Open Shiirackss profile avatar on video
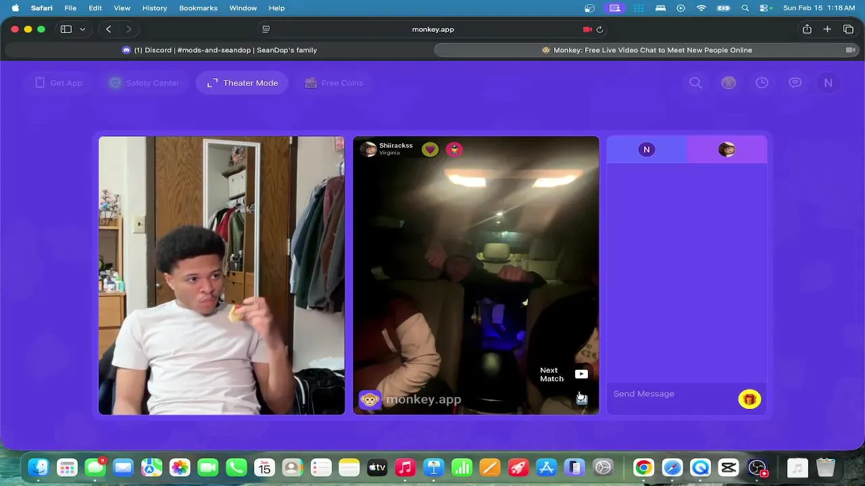Viewport: 865px width, 486px height. point(368,149)
